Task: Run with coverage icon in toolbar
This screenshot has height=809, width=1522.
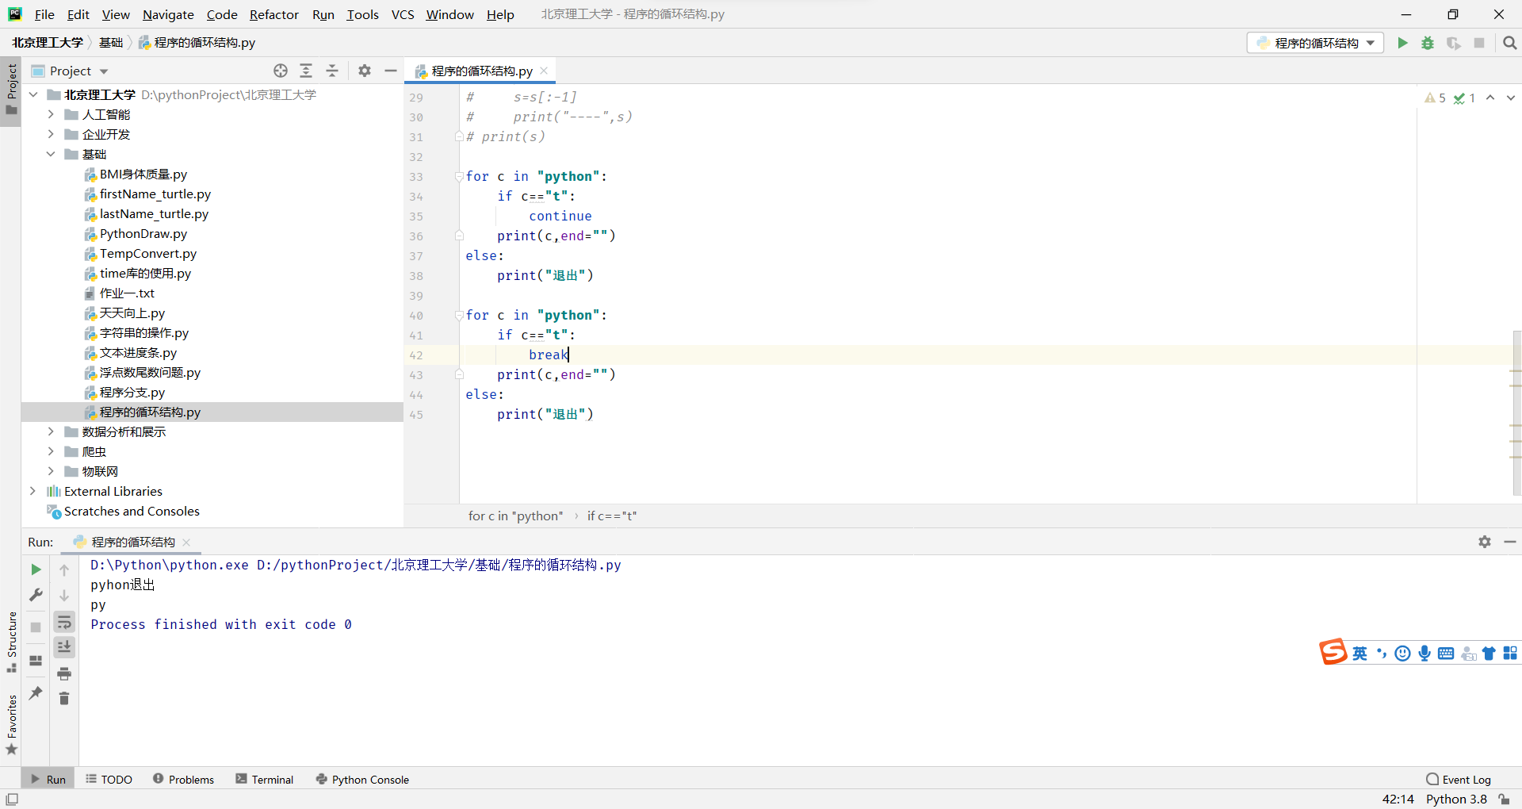Action: pos(1453,43)
